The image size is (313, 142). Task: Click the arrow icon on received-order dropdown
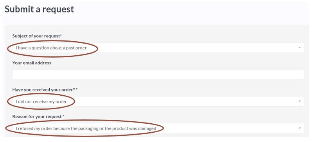[300, 102]
